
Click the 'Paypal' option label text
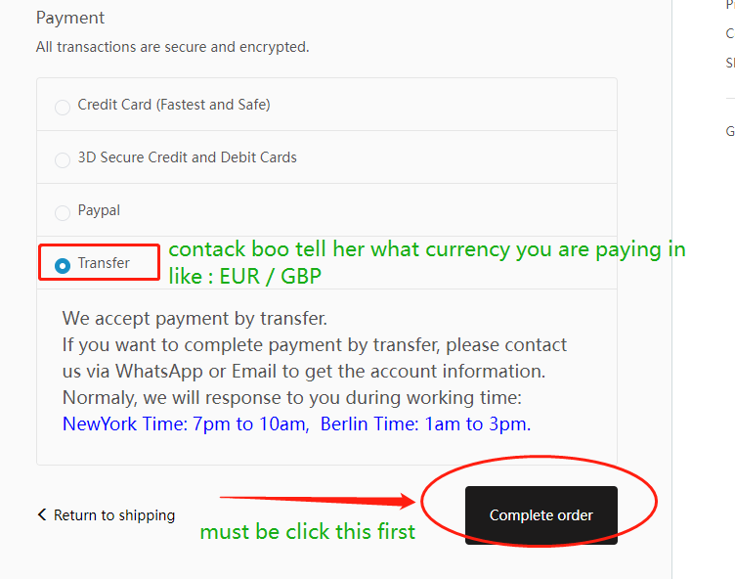[x=99, y=210]
